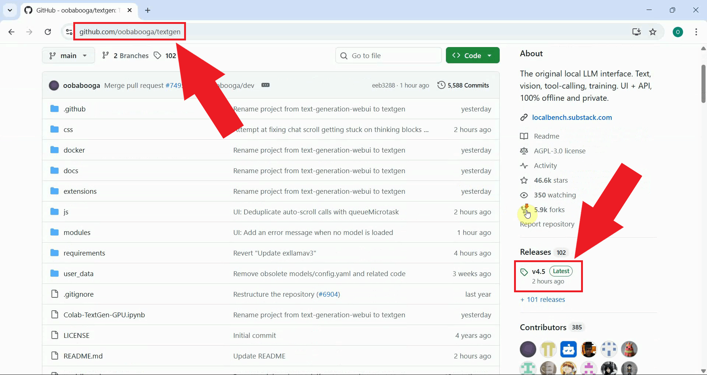View the 2 Branches via branch icon
This screenshot has width=707, height=375.
click(x=125, y=56)
